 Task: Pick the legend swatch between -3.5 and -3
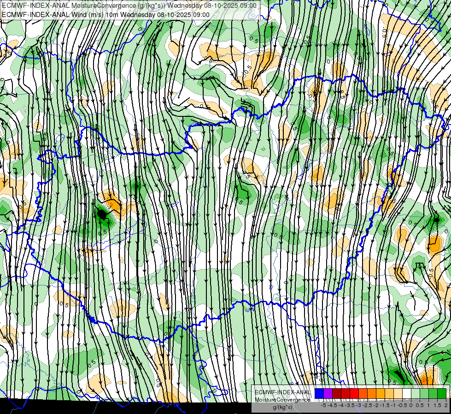pos(354,393)
